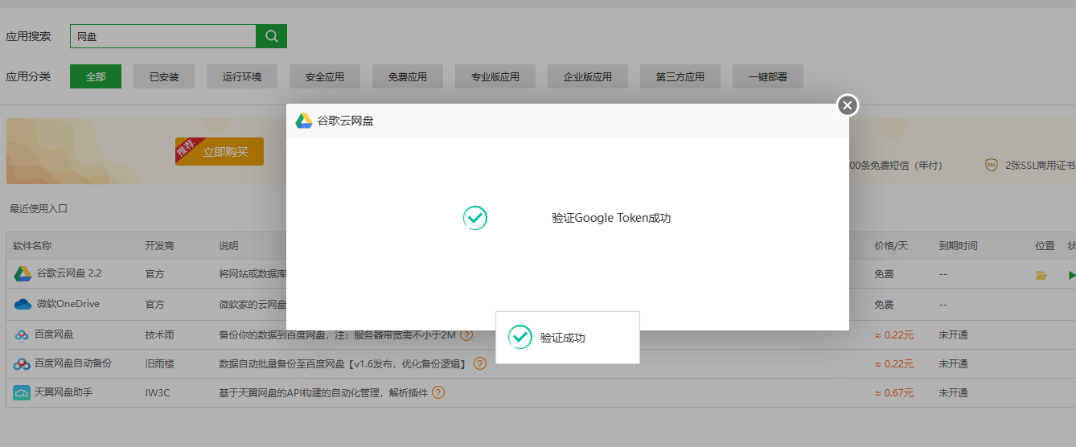Open help icon for 百度网盘 description
This screenshot has width=1076, height=447.
point(466,334)
